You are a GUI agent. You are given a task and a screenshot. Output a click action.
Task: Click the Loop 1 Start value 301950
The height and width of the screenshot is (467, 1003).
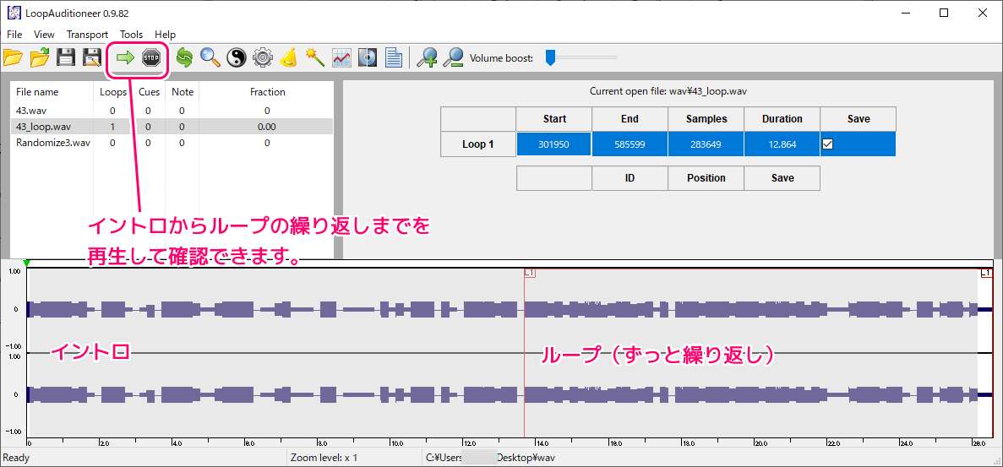coord(553,144)
